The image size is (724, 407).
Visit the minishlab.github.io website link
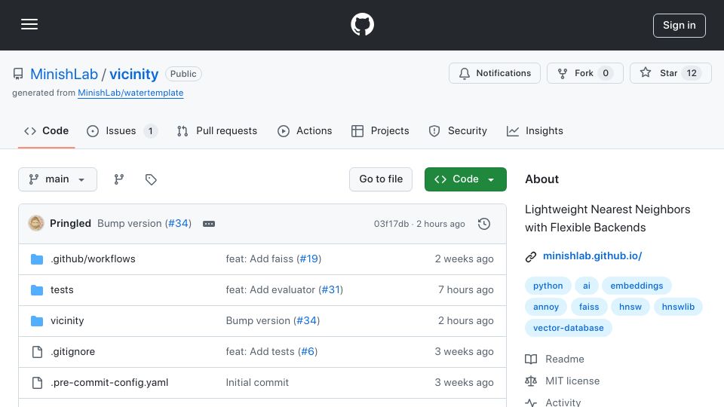click(593, 256)
